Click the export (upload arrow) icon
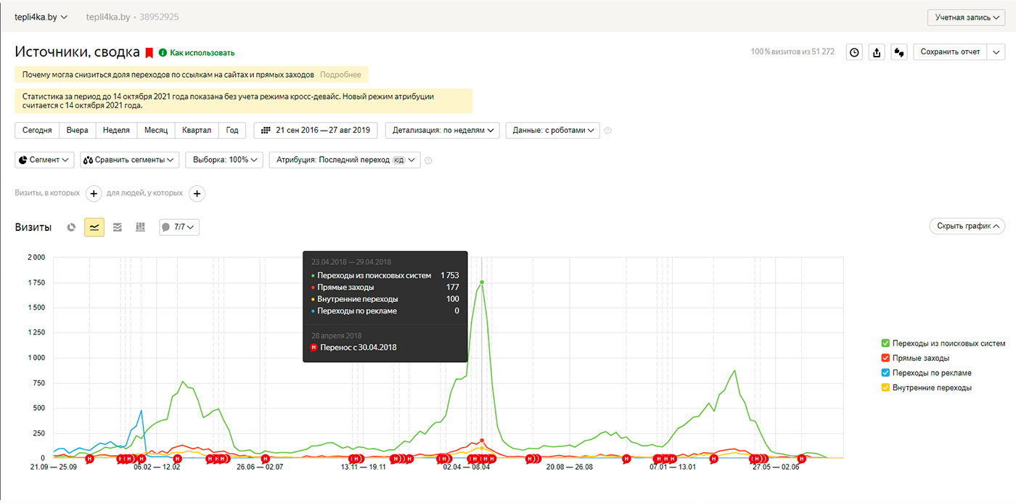 [x=877, y=52]
